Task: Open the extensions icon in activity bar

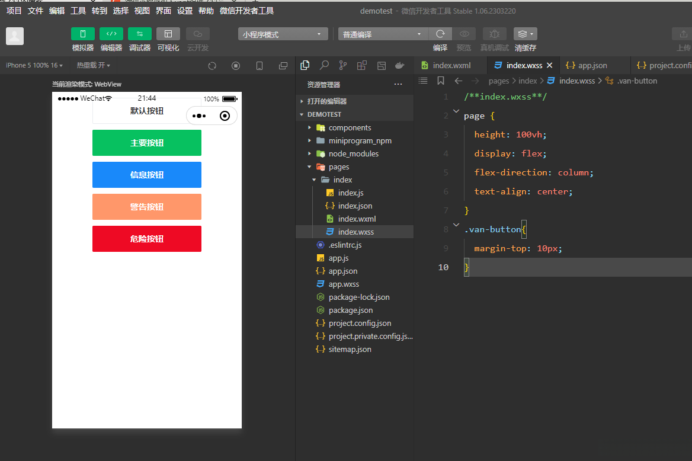Action: (x=362, y=65)
